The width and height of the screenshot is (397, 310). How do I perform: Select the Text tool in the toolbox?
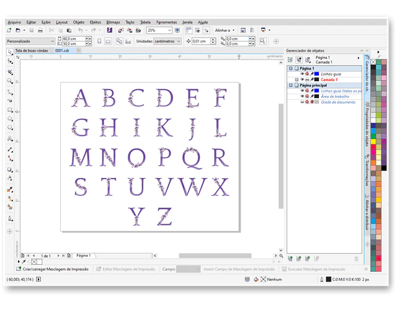point(10,138)
